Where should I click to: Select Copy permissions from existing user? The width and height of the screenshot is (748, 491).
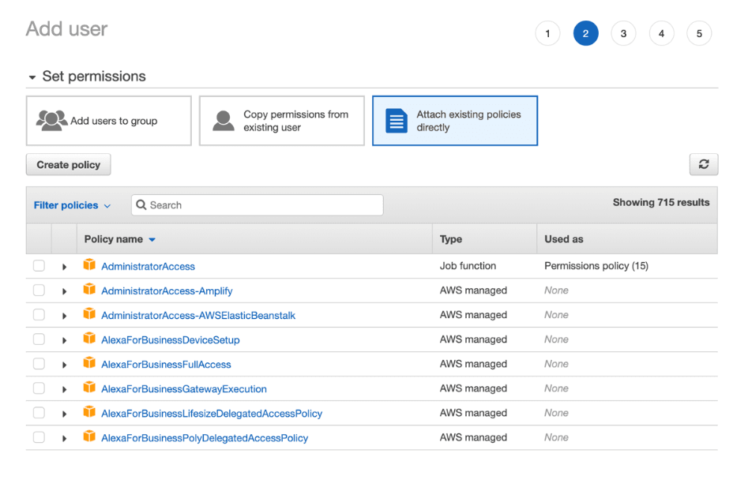pos(282,121)
